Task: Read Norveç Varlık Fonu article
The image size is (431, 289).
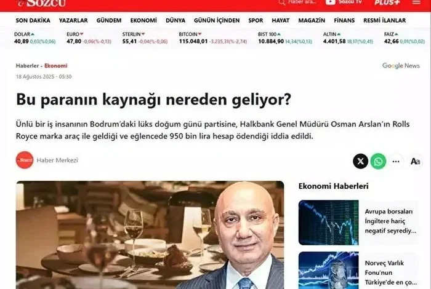Action: pyautogui.click(x=390, y=272)
